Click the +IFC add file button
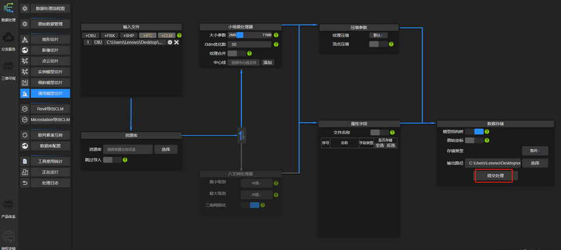The height and width of the screenshot is (250, 561). 148,36
